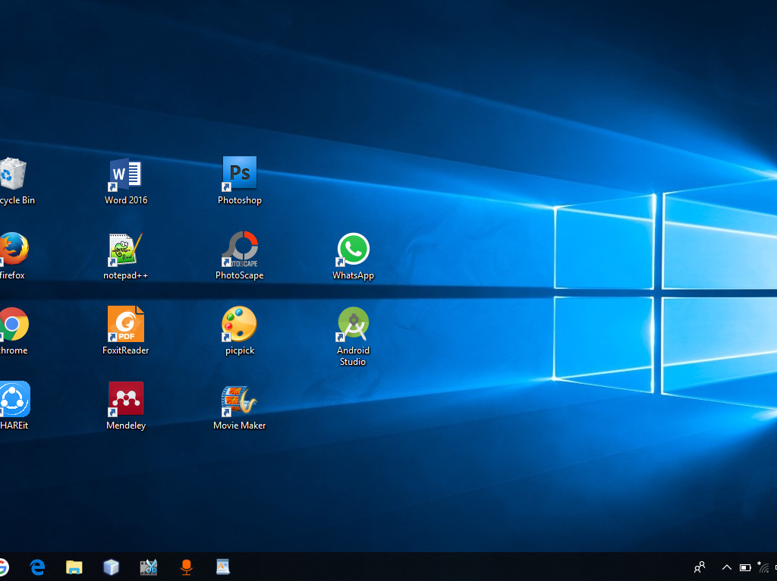Image resolution: width=777 pixels, height=581 pixels.
Task: Expand the hidden system tray icons
Action: (x=726, y=567)
